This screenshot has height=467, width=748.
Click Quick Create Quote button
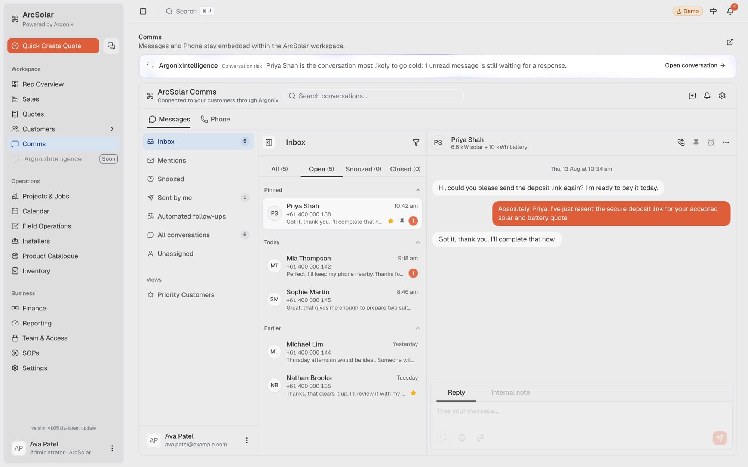tap(53, 46)
